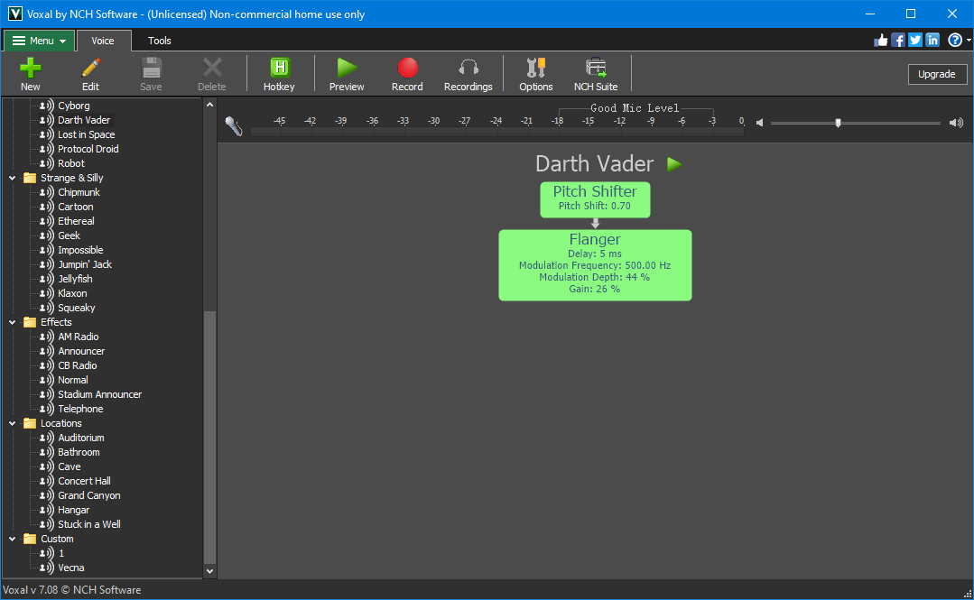Select the AM Radio effect
Viewport: 974px width, 600px height.
[79, 337]
